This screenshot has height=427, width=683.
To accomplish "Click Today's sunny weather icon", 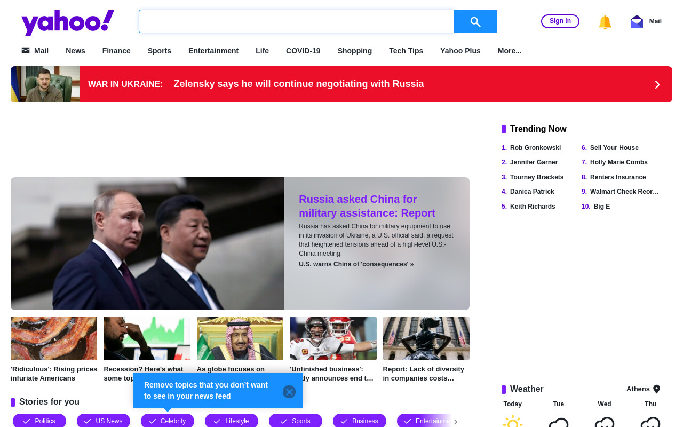I will tap(513, 422).
